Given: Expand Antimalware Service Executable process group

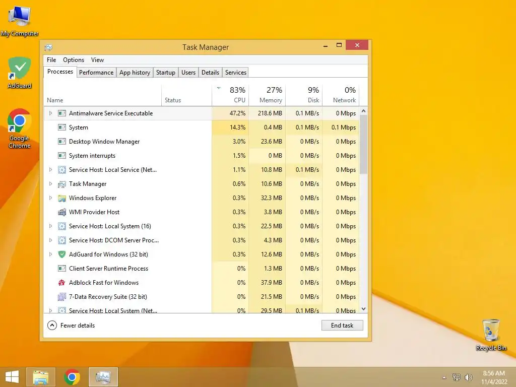Looking at the screenshot, I should [51, 113].
